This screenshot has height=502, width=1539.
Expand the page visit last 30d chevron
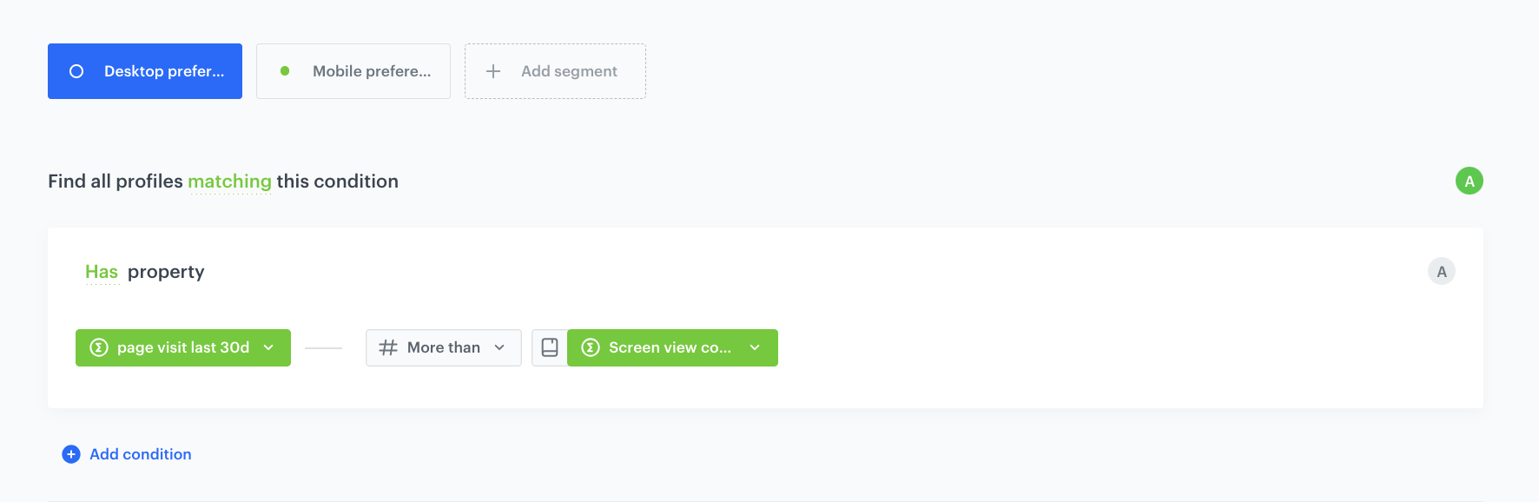tap(268, 347)
